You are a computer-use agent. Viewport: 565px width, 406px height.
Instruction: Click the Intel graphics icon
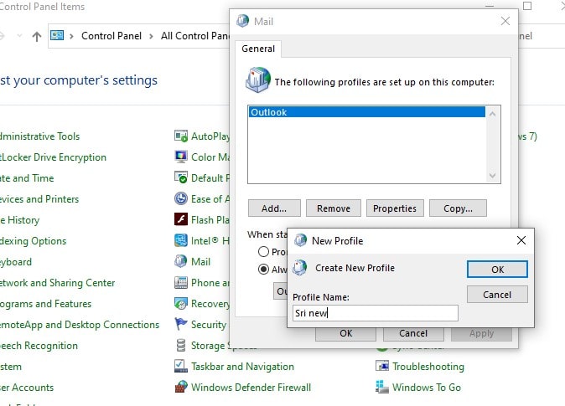pyautogui.click(x=181, y=240)
